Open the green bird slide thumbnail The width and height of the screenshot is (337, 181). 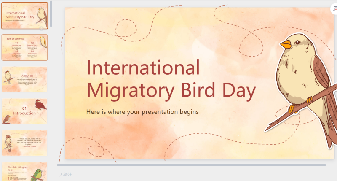pyautogui.click(x=25, y=172)
